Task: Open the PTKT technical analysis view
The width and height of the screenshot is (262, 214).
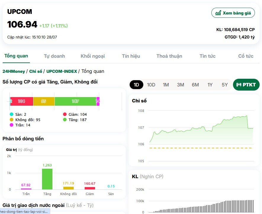Action: click(246, 84)
